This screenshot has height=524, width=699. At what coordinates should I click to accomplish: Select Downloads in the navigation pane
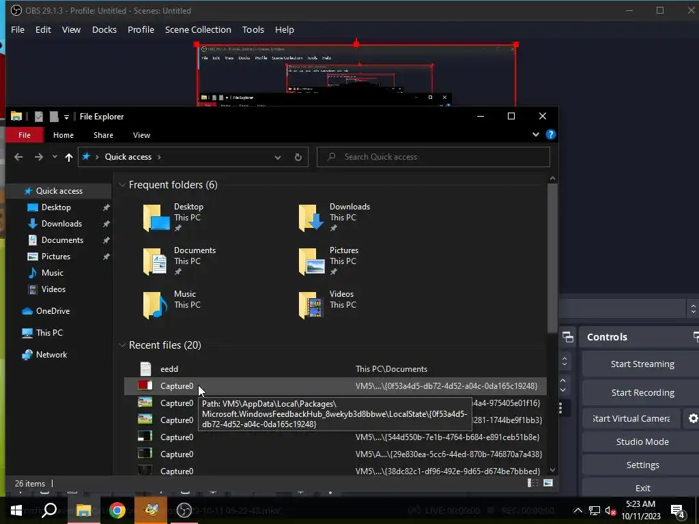[61, 224]
